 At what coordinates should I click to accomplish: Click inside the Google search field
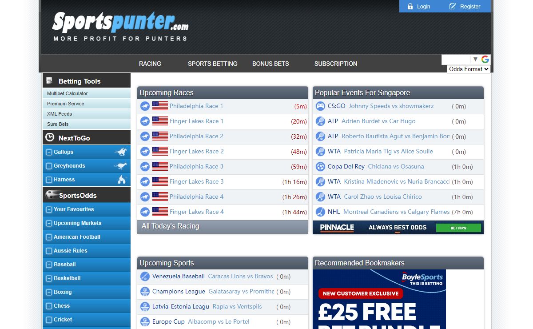click(x=456, y=59)
